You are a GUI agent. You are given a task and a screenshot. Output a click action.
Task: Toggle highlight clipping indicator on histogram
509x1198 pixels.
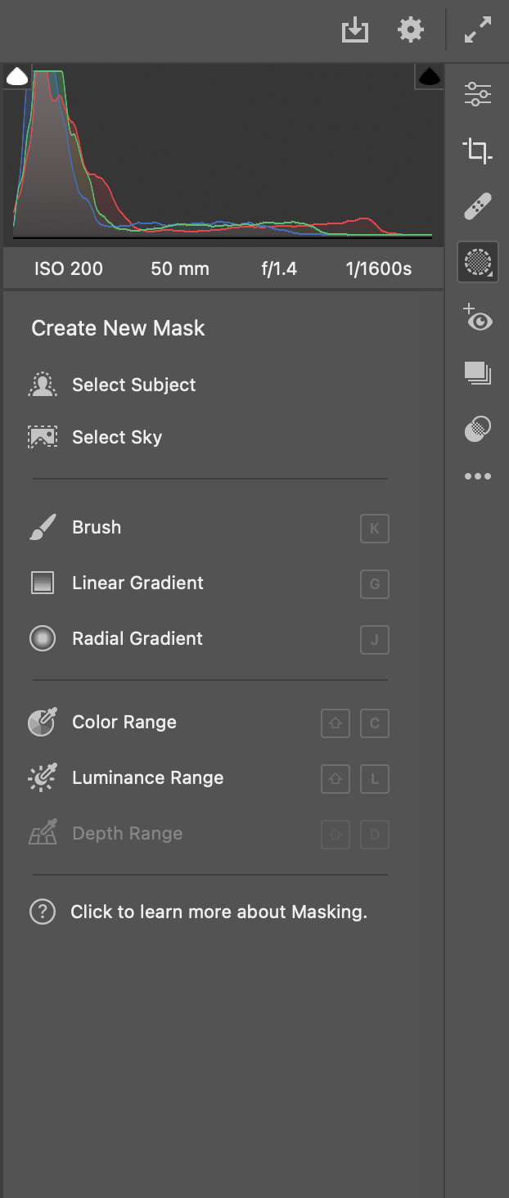pos(427,76)
